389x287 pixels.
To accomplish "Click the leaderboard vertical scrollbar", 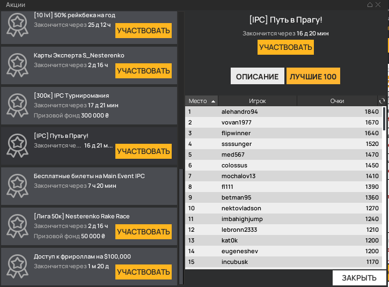I will (384, 119).
